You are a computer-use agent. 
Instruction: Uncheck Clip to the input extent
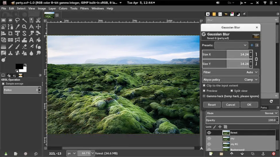point(204,85)
